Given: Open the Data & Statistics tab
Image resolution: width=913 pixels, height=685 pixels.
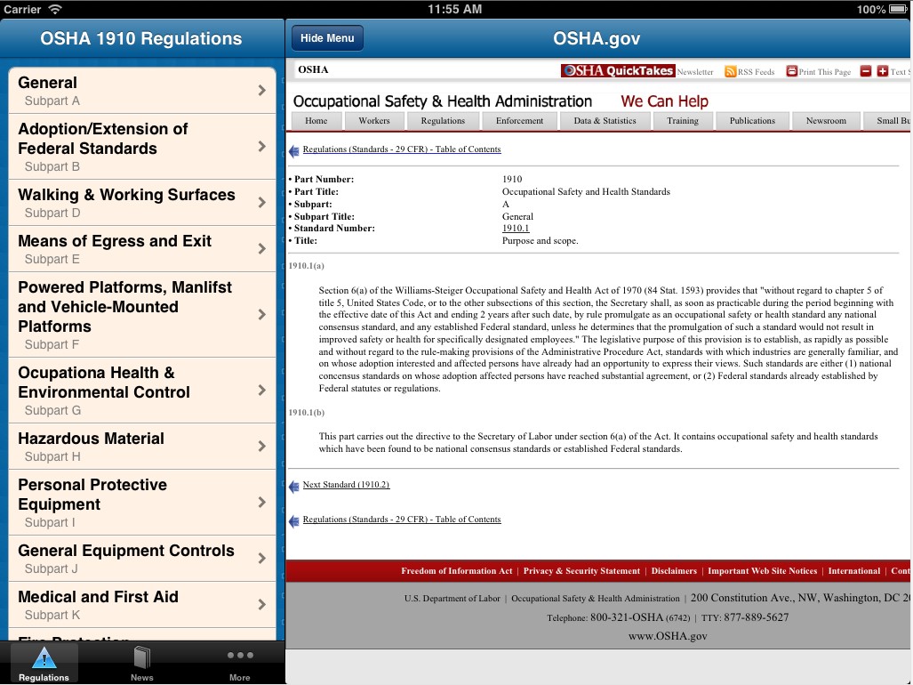Looking at the screenshot, I should point(605,121).
